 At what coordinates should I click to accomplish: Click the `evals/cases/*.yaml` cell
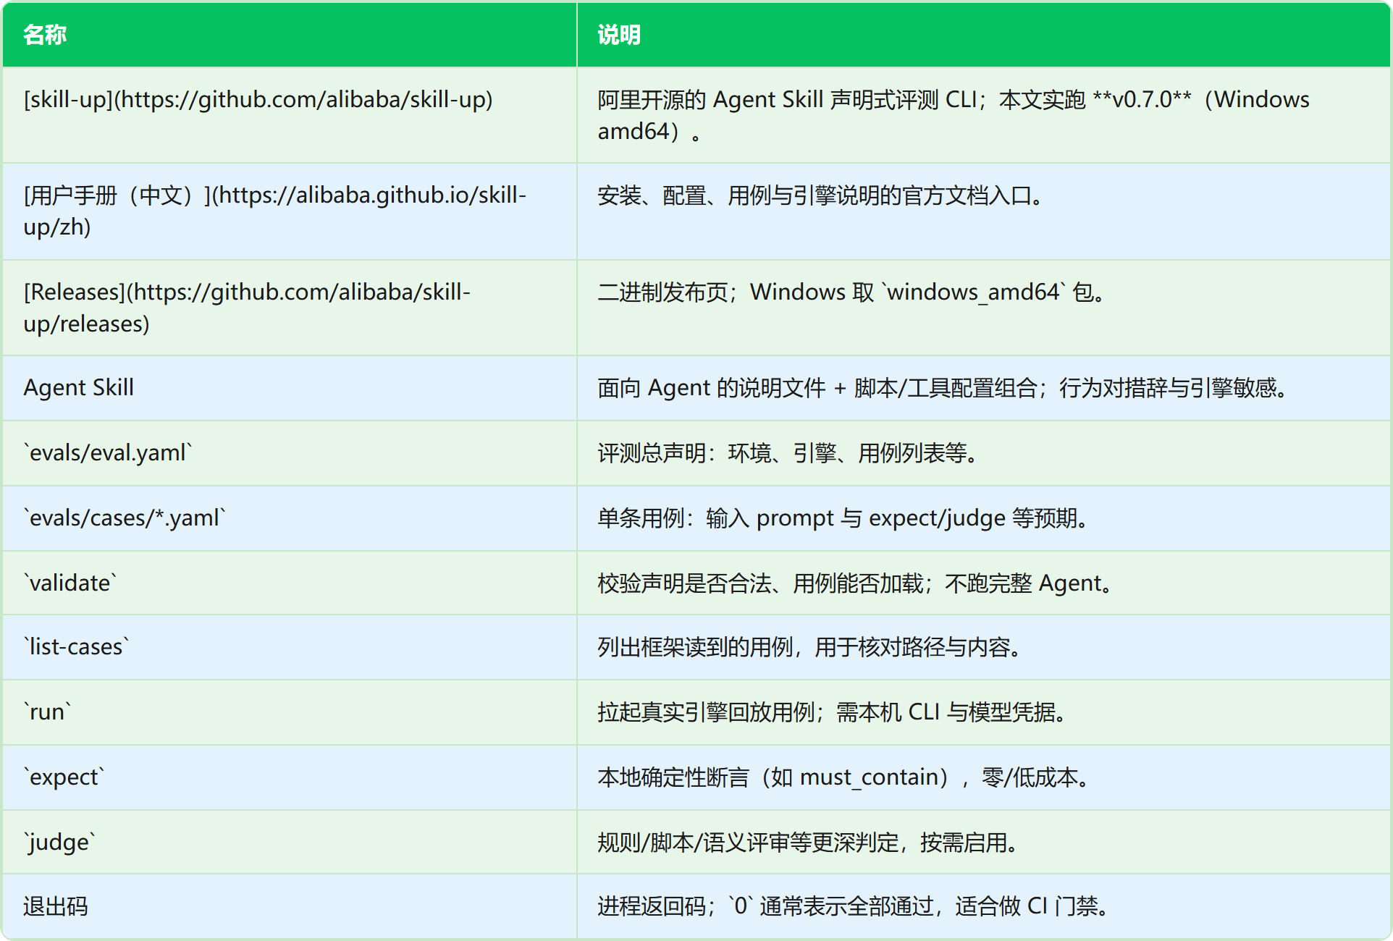coord(290,518)
